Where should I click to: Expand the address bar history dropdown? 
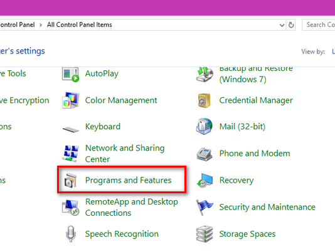coord(282,25)
